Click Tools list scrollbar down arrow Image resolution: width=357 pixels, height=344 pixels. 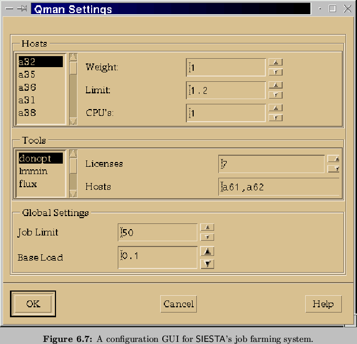(x=73, y=193)
